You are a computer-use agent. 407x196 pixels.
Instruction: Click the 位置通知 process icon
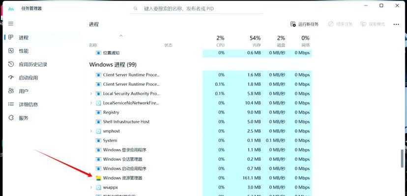coord(98,53)
